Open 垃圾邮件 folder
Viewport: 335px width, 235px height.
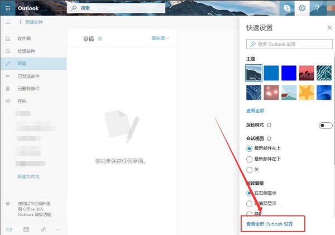26,51
